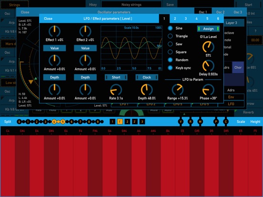Close the LFO / Effect parameters panel

pos(48,19)
